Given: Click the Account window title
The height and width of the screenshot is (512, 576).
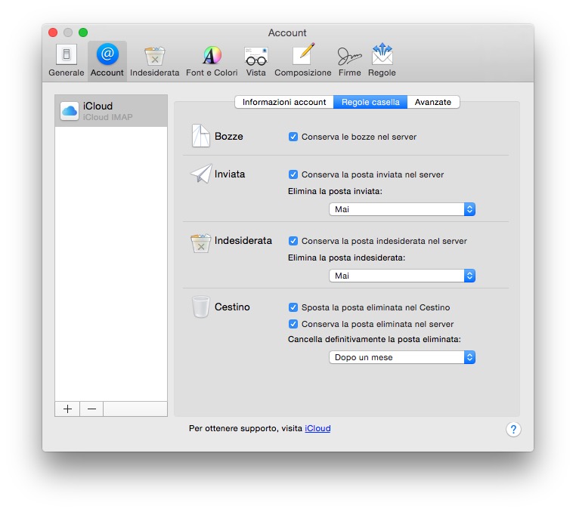Looking at the screenshot, I should 287,32.
